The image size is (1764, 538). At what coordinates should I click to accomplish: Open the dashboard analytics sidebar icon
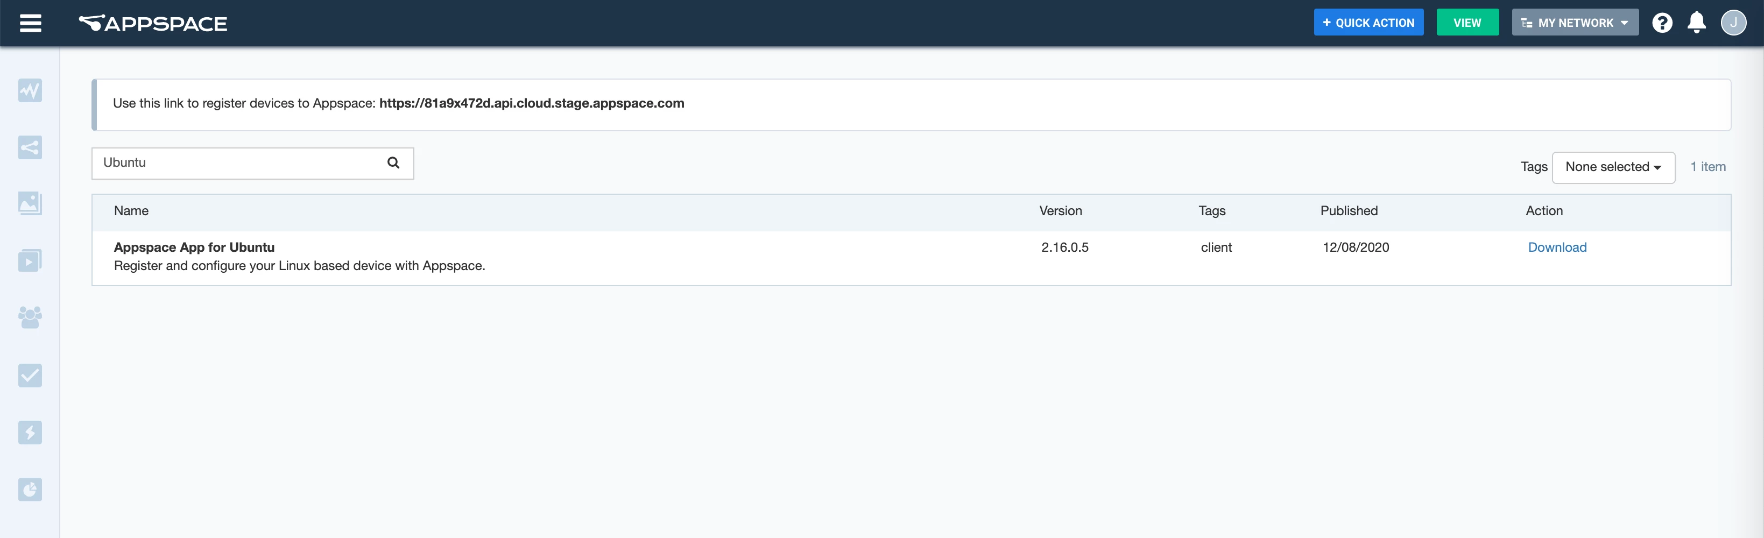(x=30, y=90)
